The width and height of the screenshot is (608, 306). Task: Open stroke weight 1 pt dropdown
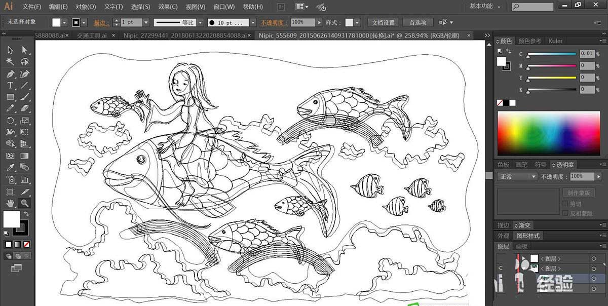(x=146, y=23)
